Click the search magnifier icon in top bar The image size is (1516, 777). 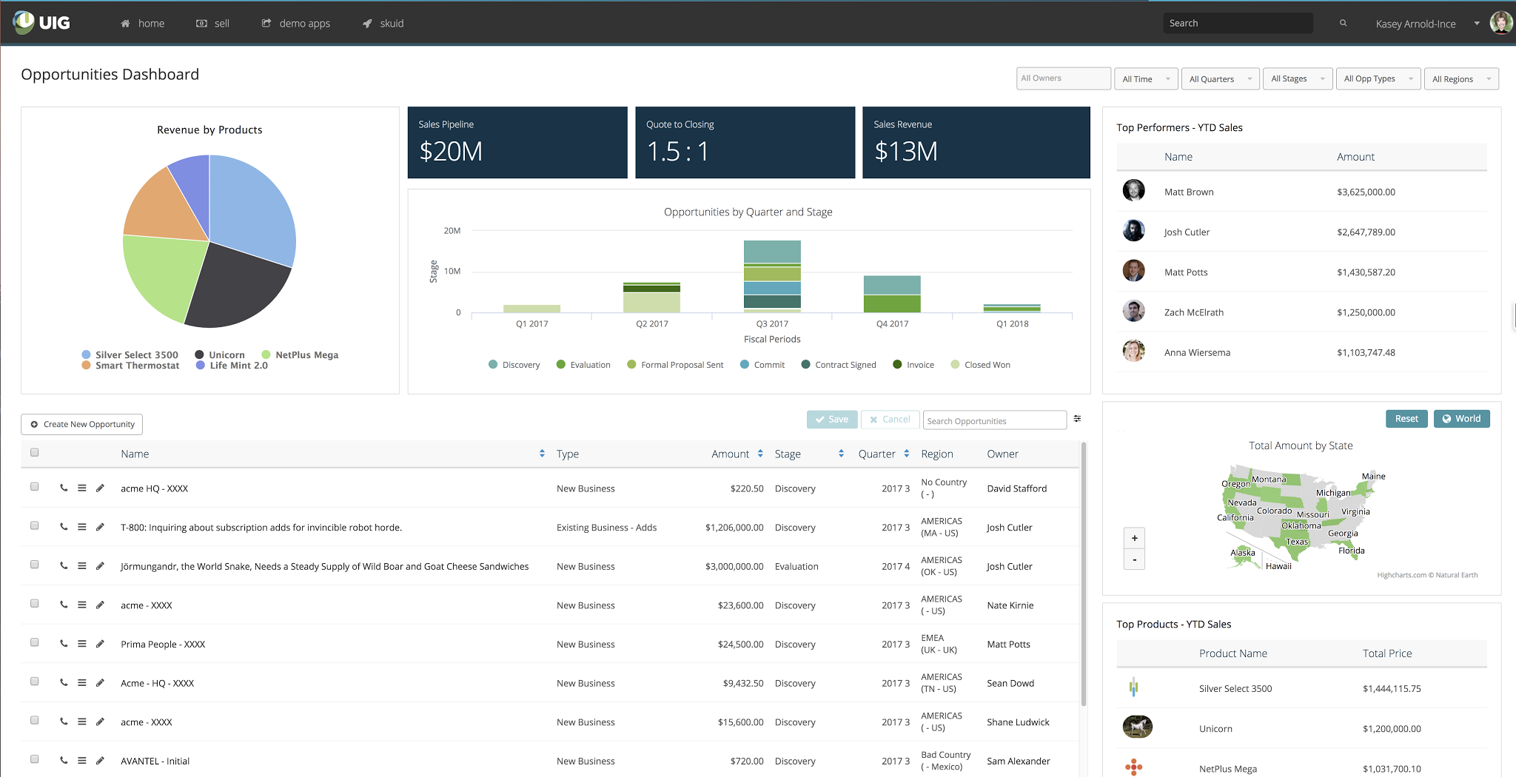coord(1343,24)
